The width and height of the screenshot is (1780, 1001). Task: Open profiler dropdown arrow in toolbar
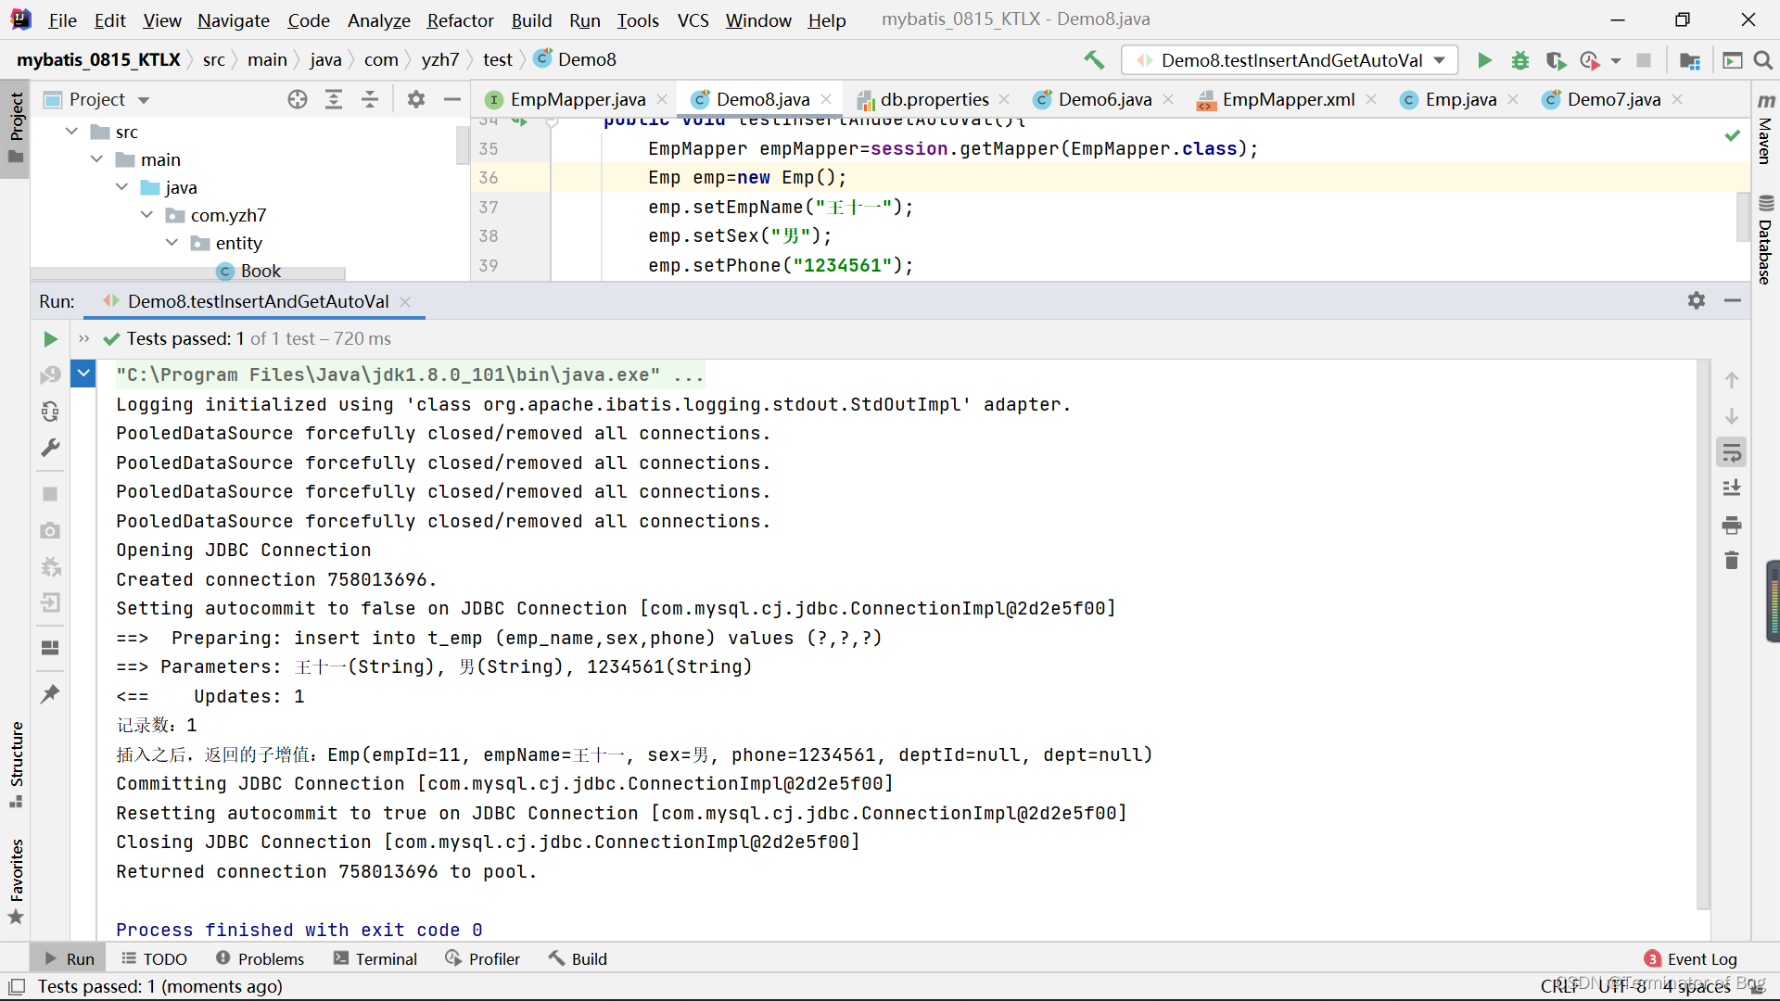coord(1616,60)
